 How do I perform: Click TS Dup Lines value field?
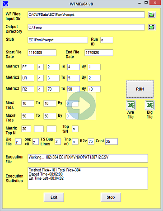click(58, 141)
